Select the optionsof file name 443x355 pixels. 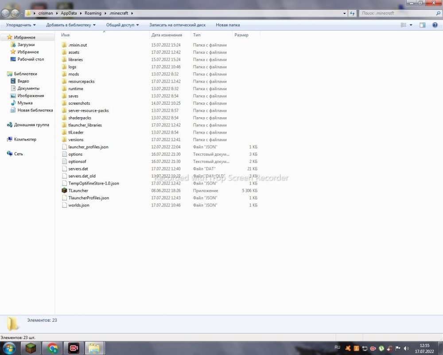tap(77, 162)
